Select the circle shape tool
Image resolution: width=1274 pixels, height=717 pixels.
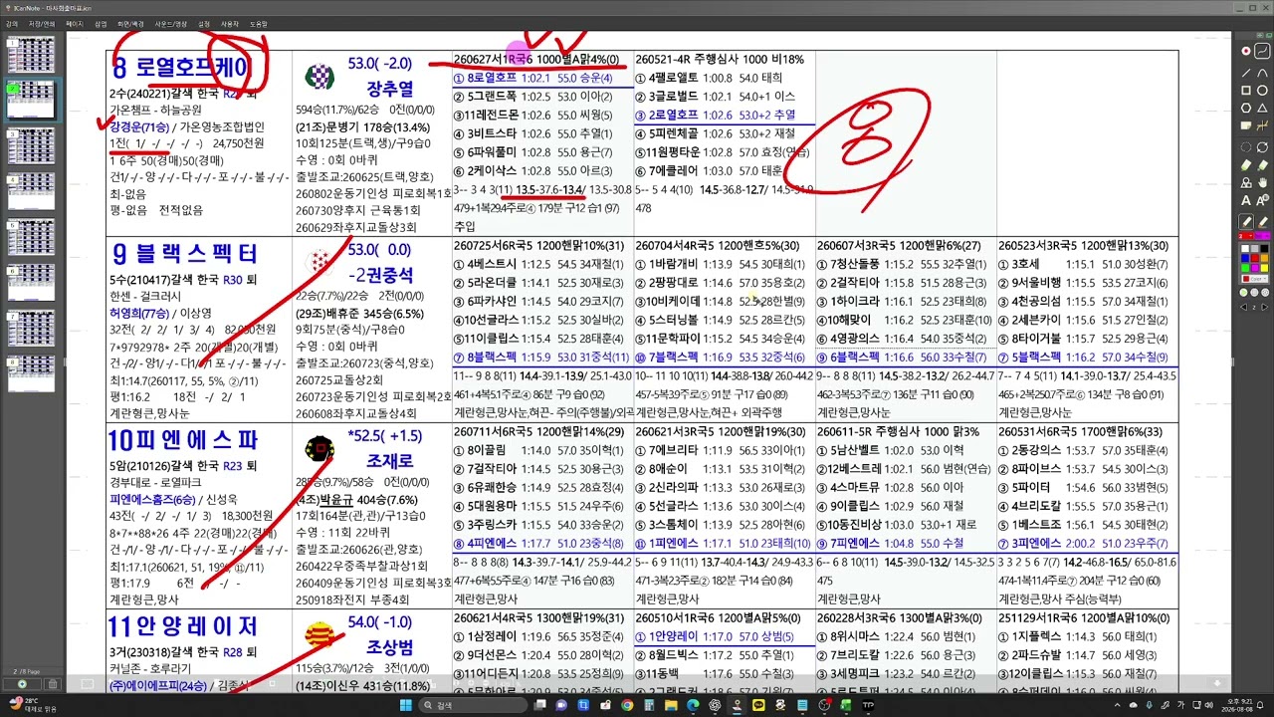pyautogui.click(x=1263, y=90)
